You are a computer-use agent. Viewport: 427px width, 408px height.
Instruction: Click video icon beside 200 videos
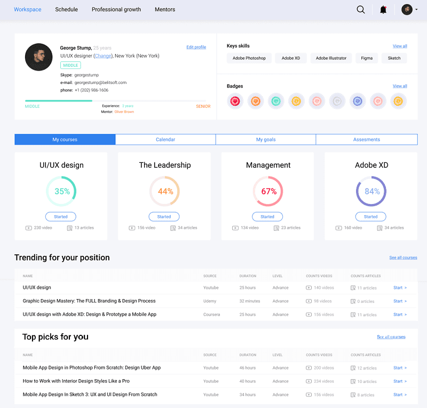(309, 367)
